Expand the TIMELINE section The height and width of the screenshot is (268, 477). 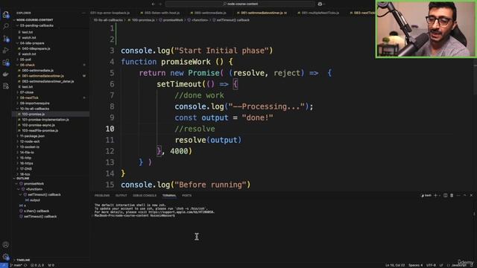pyautogui.click(x=23, y=260)
